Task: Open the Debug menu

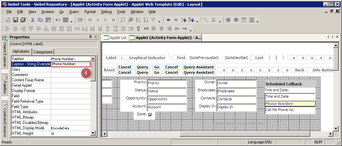Action: click(106, 12)
